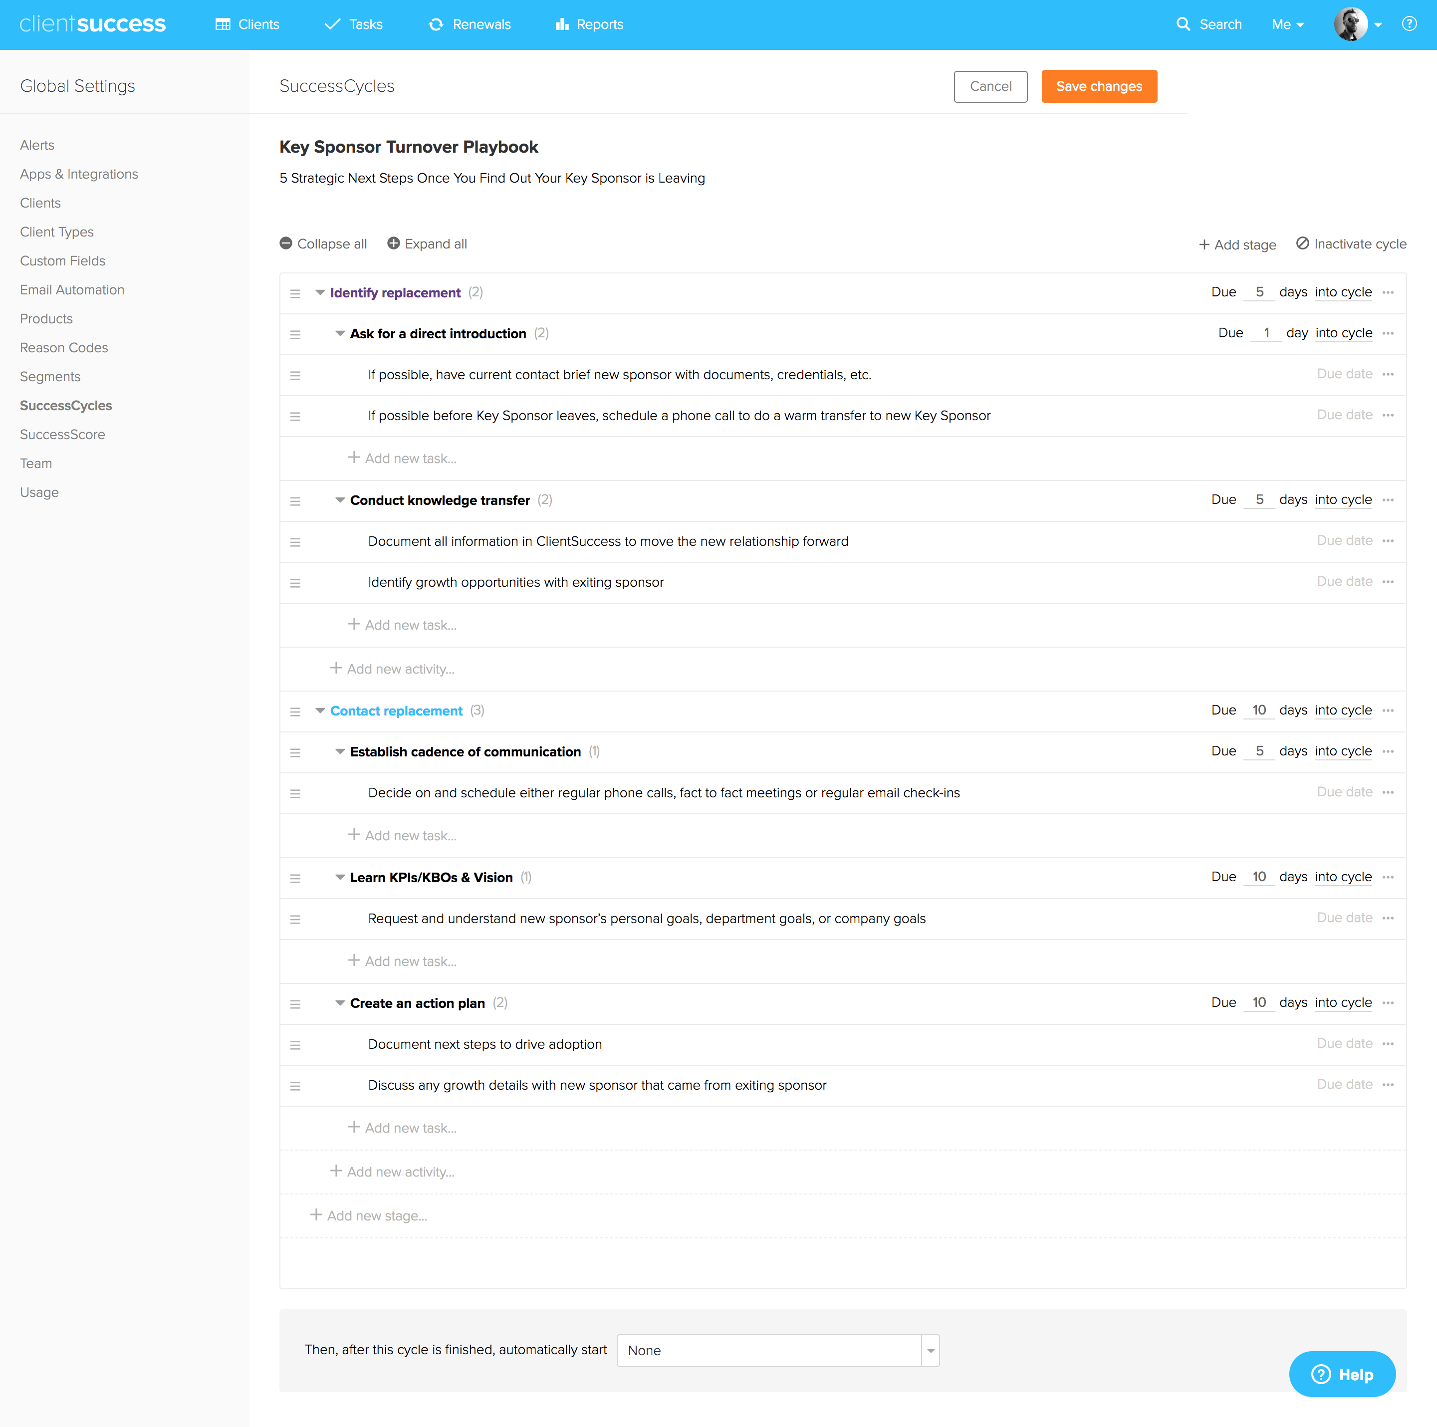
Task: Select task 'Request and understand new sponsor's personal goals'
Action: (646, 919)
